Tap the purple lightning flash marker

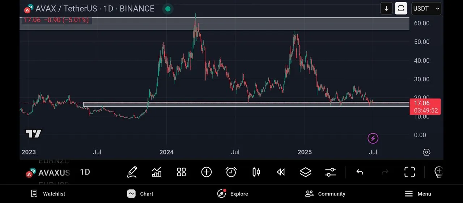373,138
